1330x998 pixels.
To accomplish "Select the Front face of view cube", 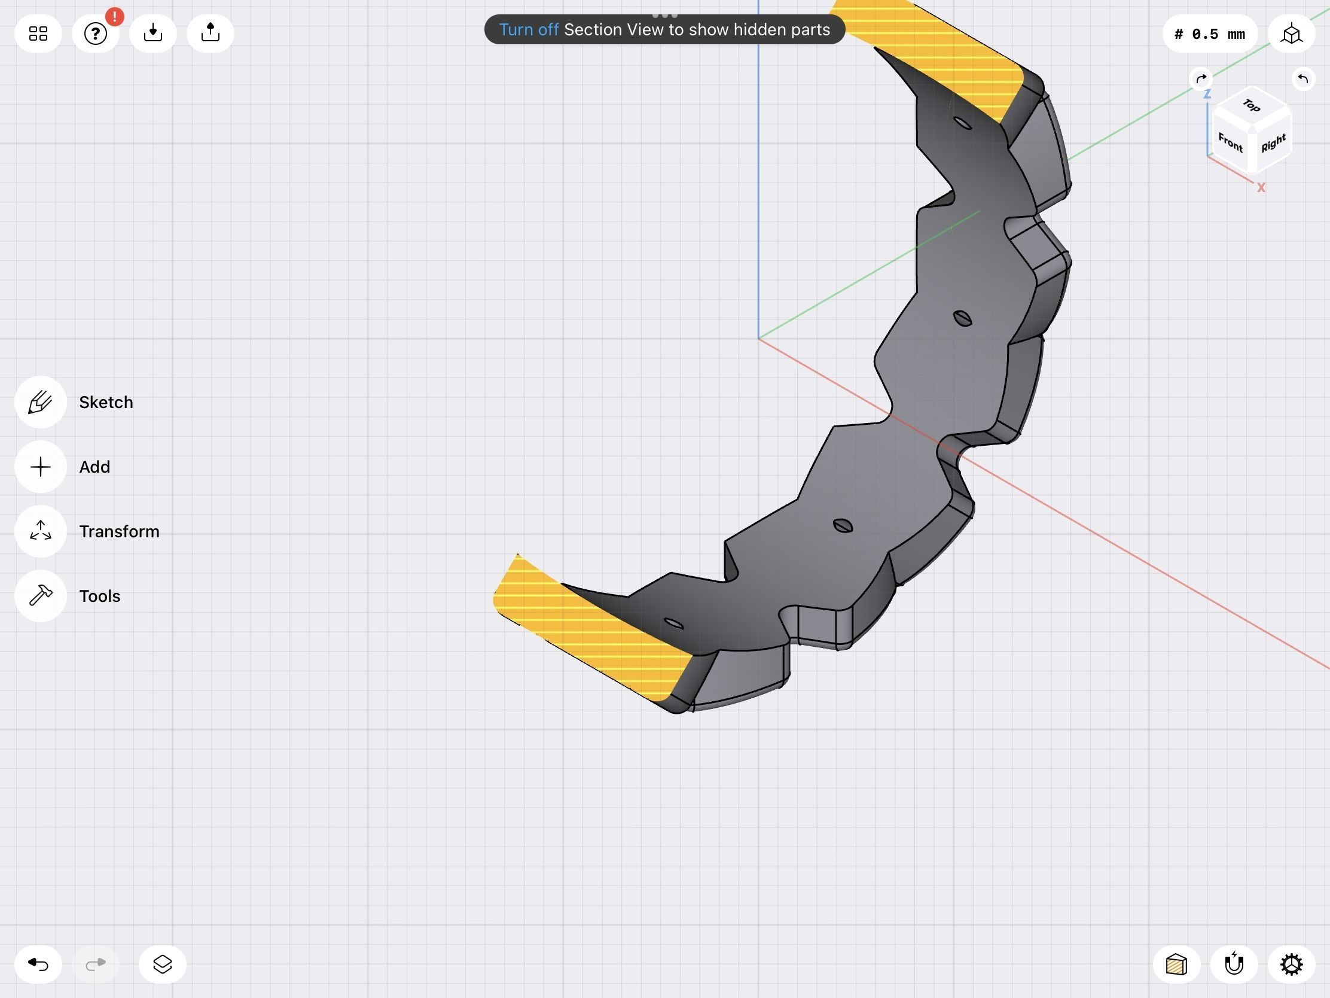I will [1230, 142].
